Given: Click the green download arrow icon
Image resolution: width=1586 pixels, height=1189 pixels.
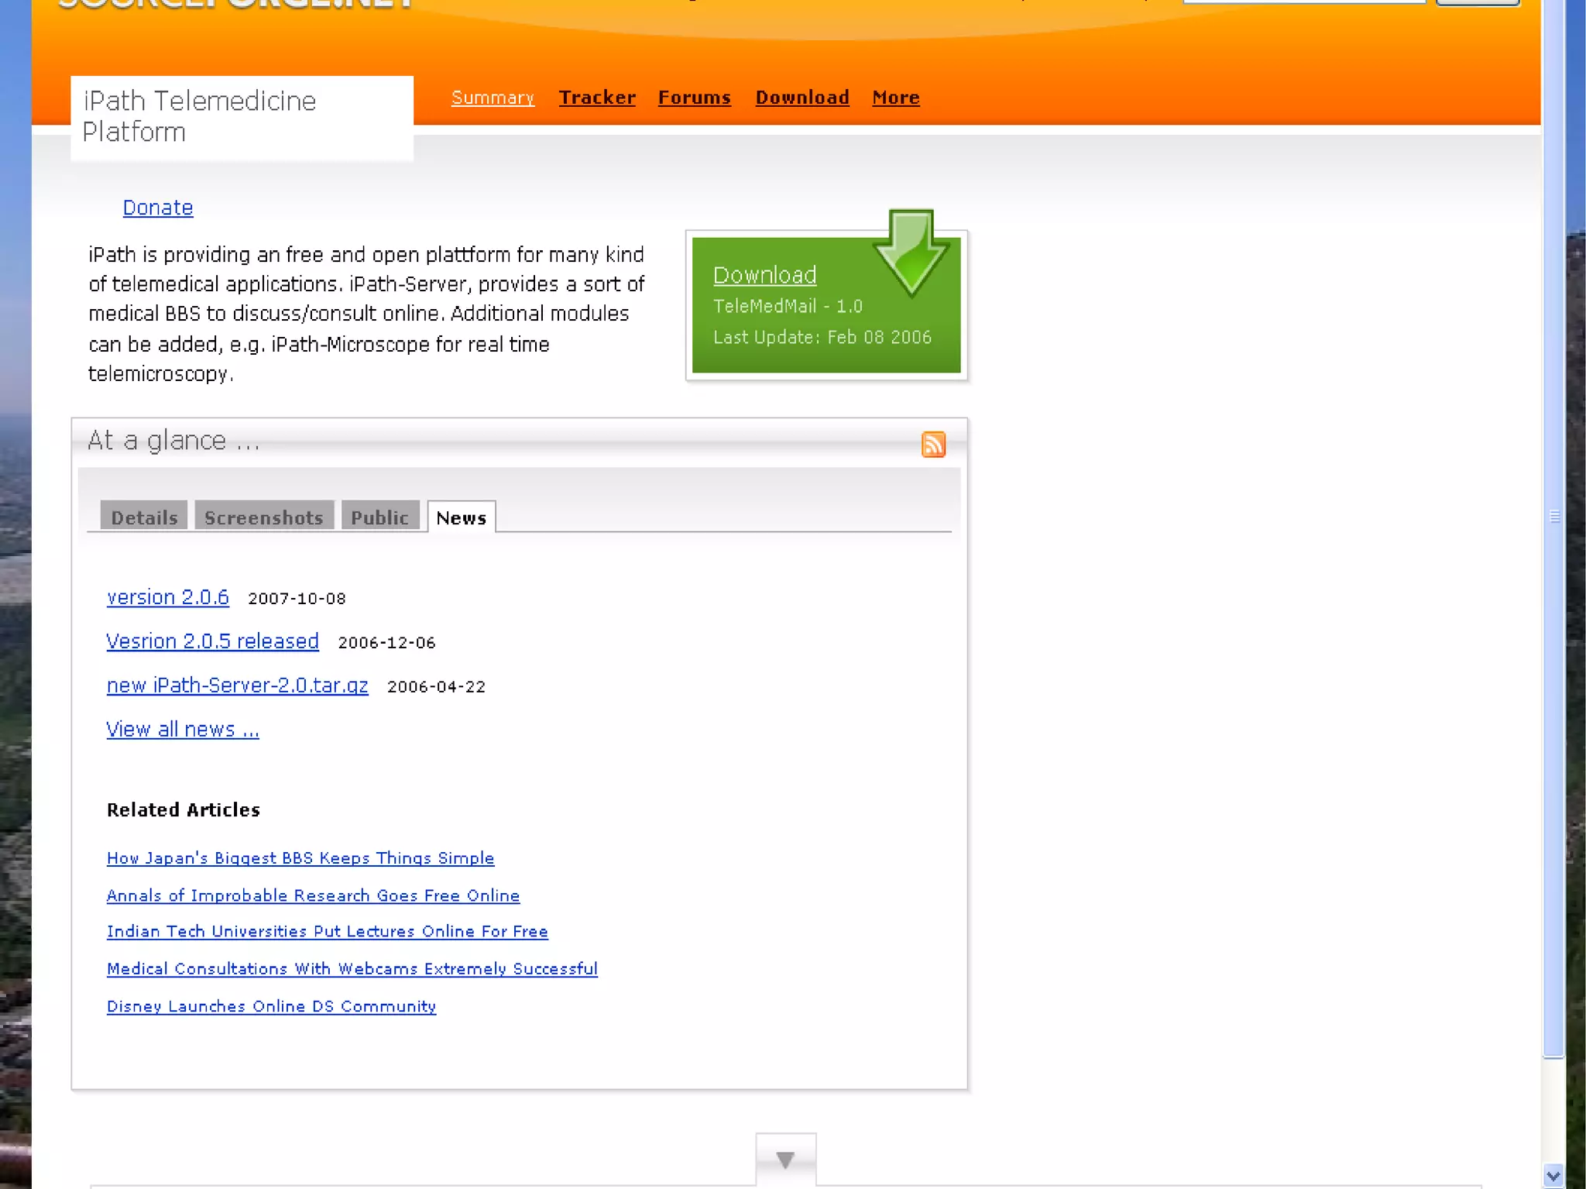Looking at the screenshot, I should click(911, 252).
